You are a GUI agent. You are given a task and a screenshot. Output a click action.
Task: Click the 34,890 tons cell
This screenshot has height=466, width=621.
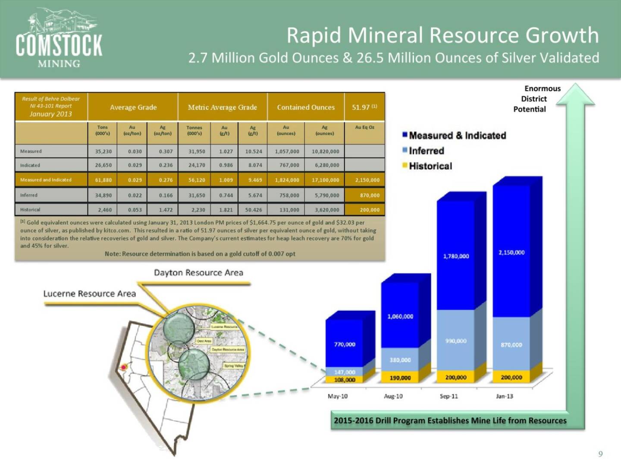click(103, 195)
